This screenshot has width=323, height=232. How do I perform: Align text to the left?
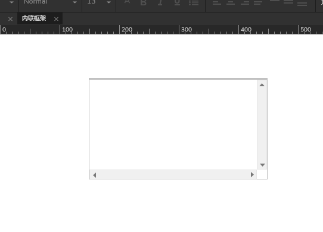click(217, 2)
